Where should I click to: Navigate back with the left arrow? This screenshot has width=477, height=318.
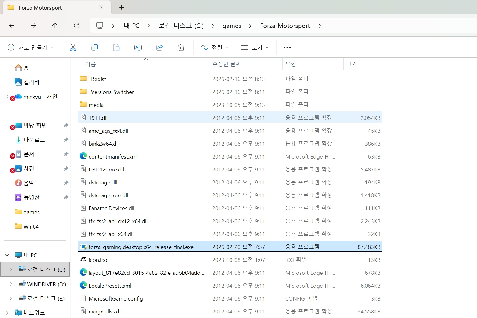[12, 26]
